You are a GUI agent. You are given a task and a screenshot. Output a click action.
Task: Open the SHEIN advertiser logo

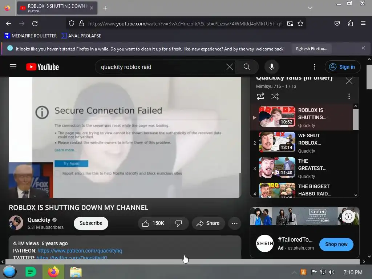tap(265, 243)
